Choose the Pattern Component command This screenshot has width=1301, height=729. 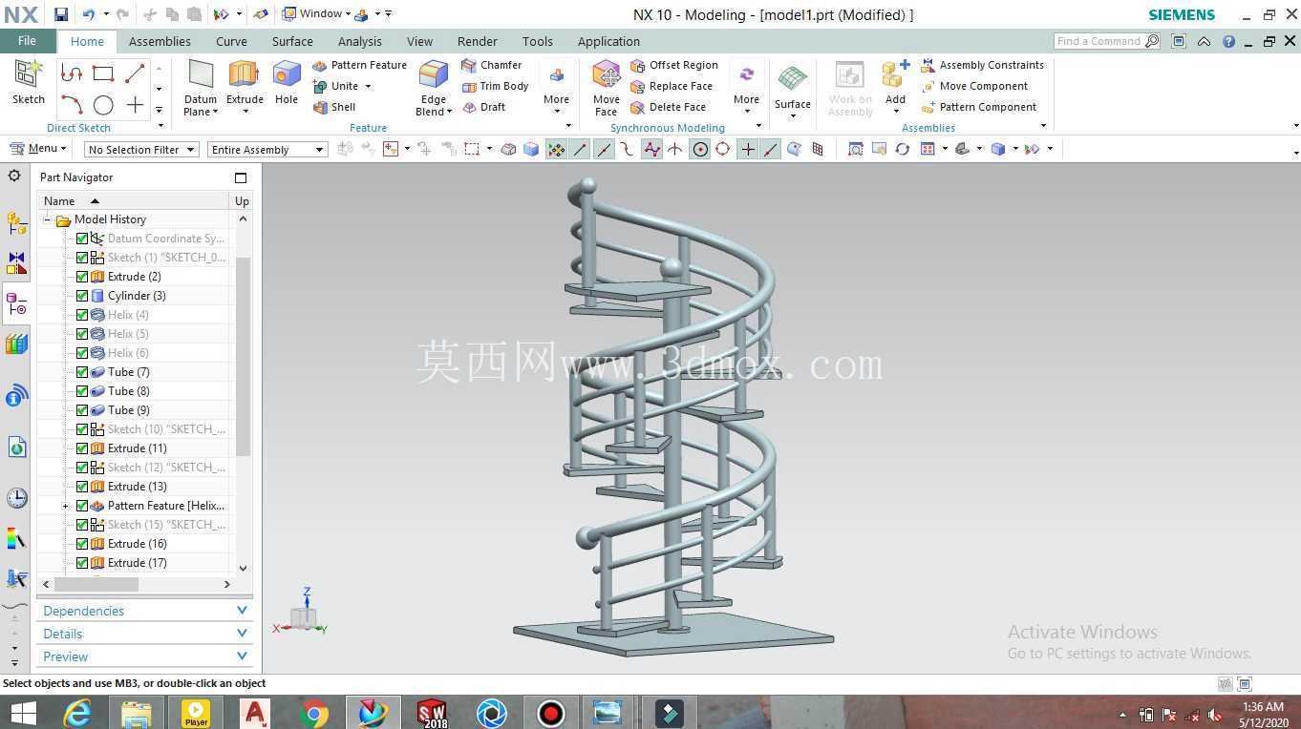[x=979, y=107]
